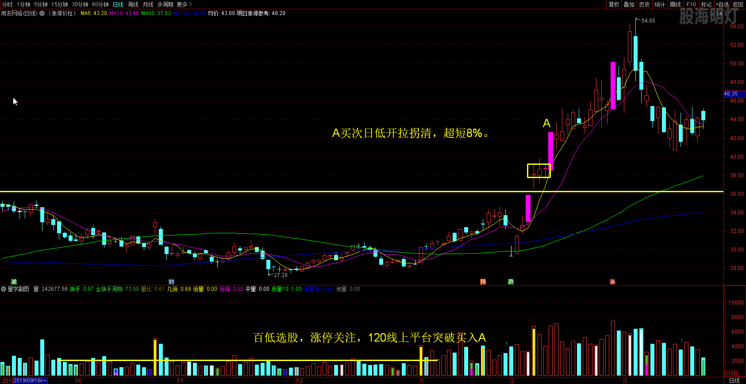The height and width of the screenshot is (384, 746).
Task: Click the 跌 event marker icon
Action: [511, 281]
